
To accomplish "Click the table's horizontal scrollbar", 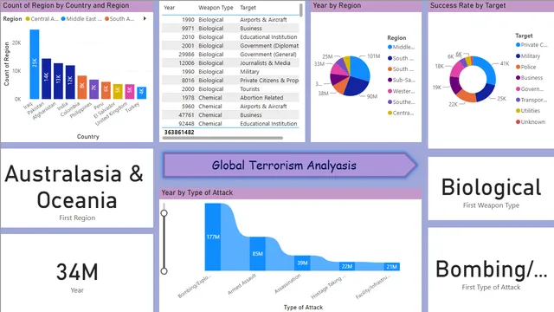I will (222, 138).
